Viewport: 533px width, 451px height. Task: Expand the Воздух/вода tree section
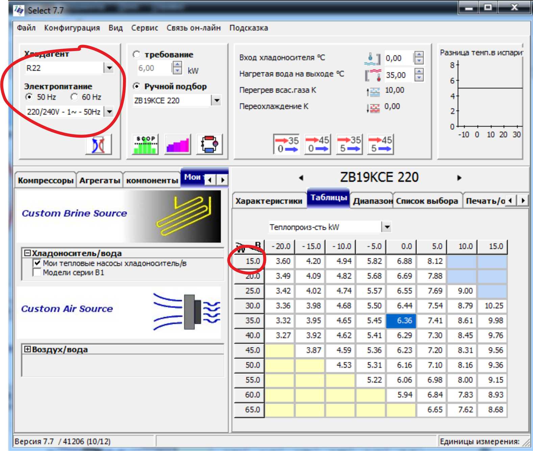27,349
